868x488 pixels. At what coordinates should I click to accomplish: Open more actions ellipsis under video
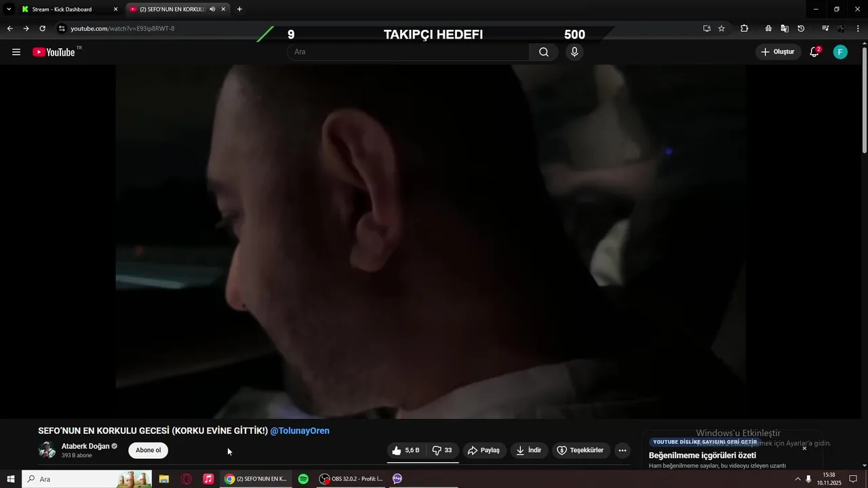tap(623, 450)
